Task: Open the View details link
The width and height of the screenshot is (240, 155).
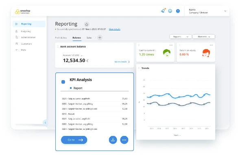Action: pos(115,29)
